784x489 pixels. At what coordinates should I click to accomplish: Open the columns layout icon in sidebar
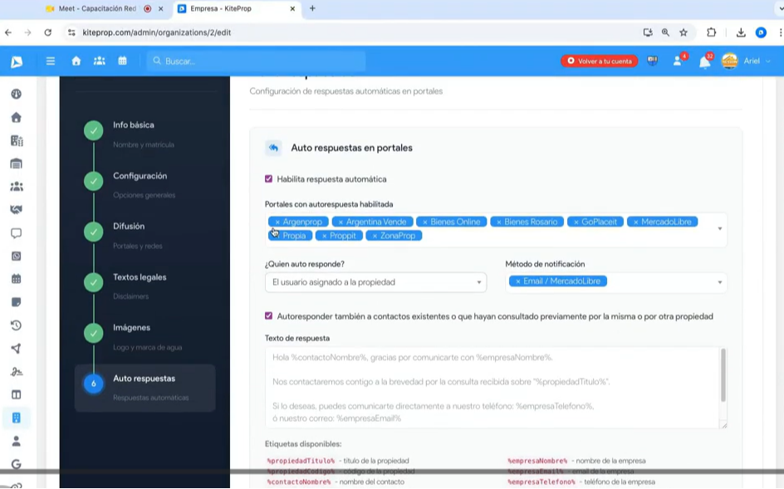pos(16,394)
